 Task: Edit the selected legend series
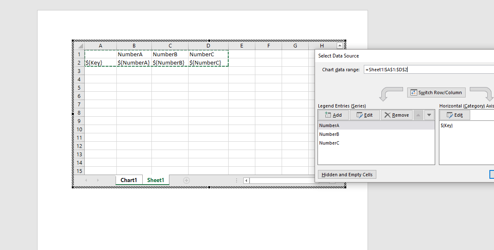[365, 115]
